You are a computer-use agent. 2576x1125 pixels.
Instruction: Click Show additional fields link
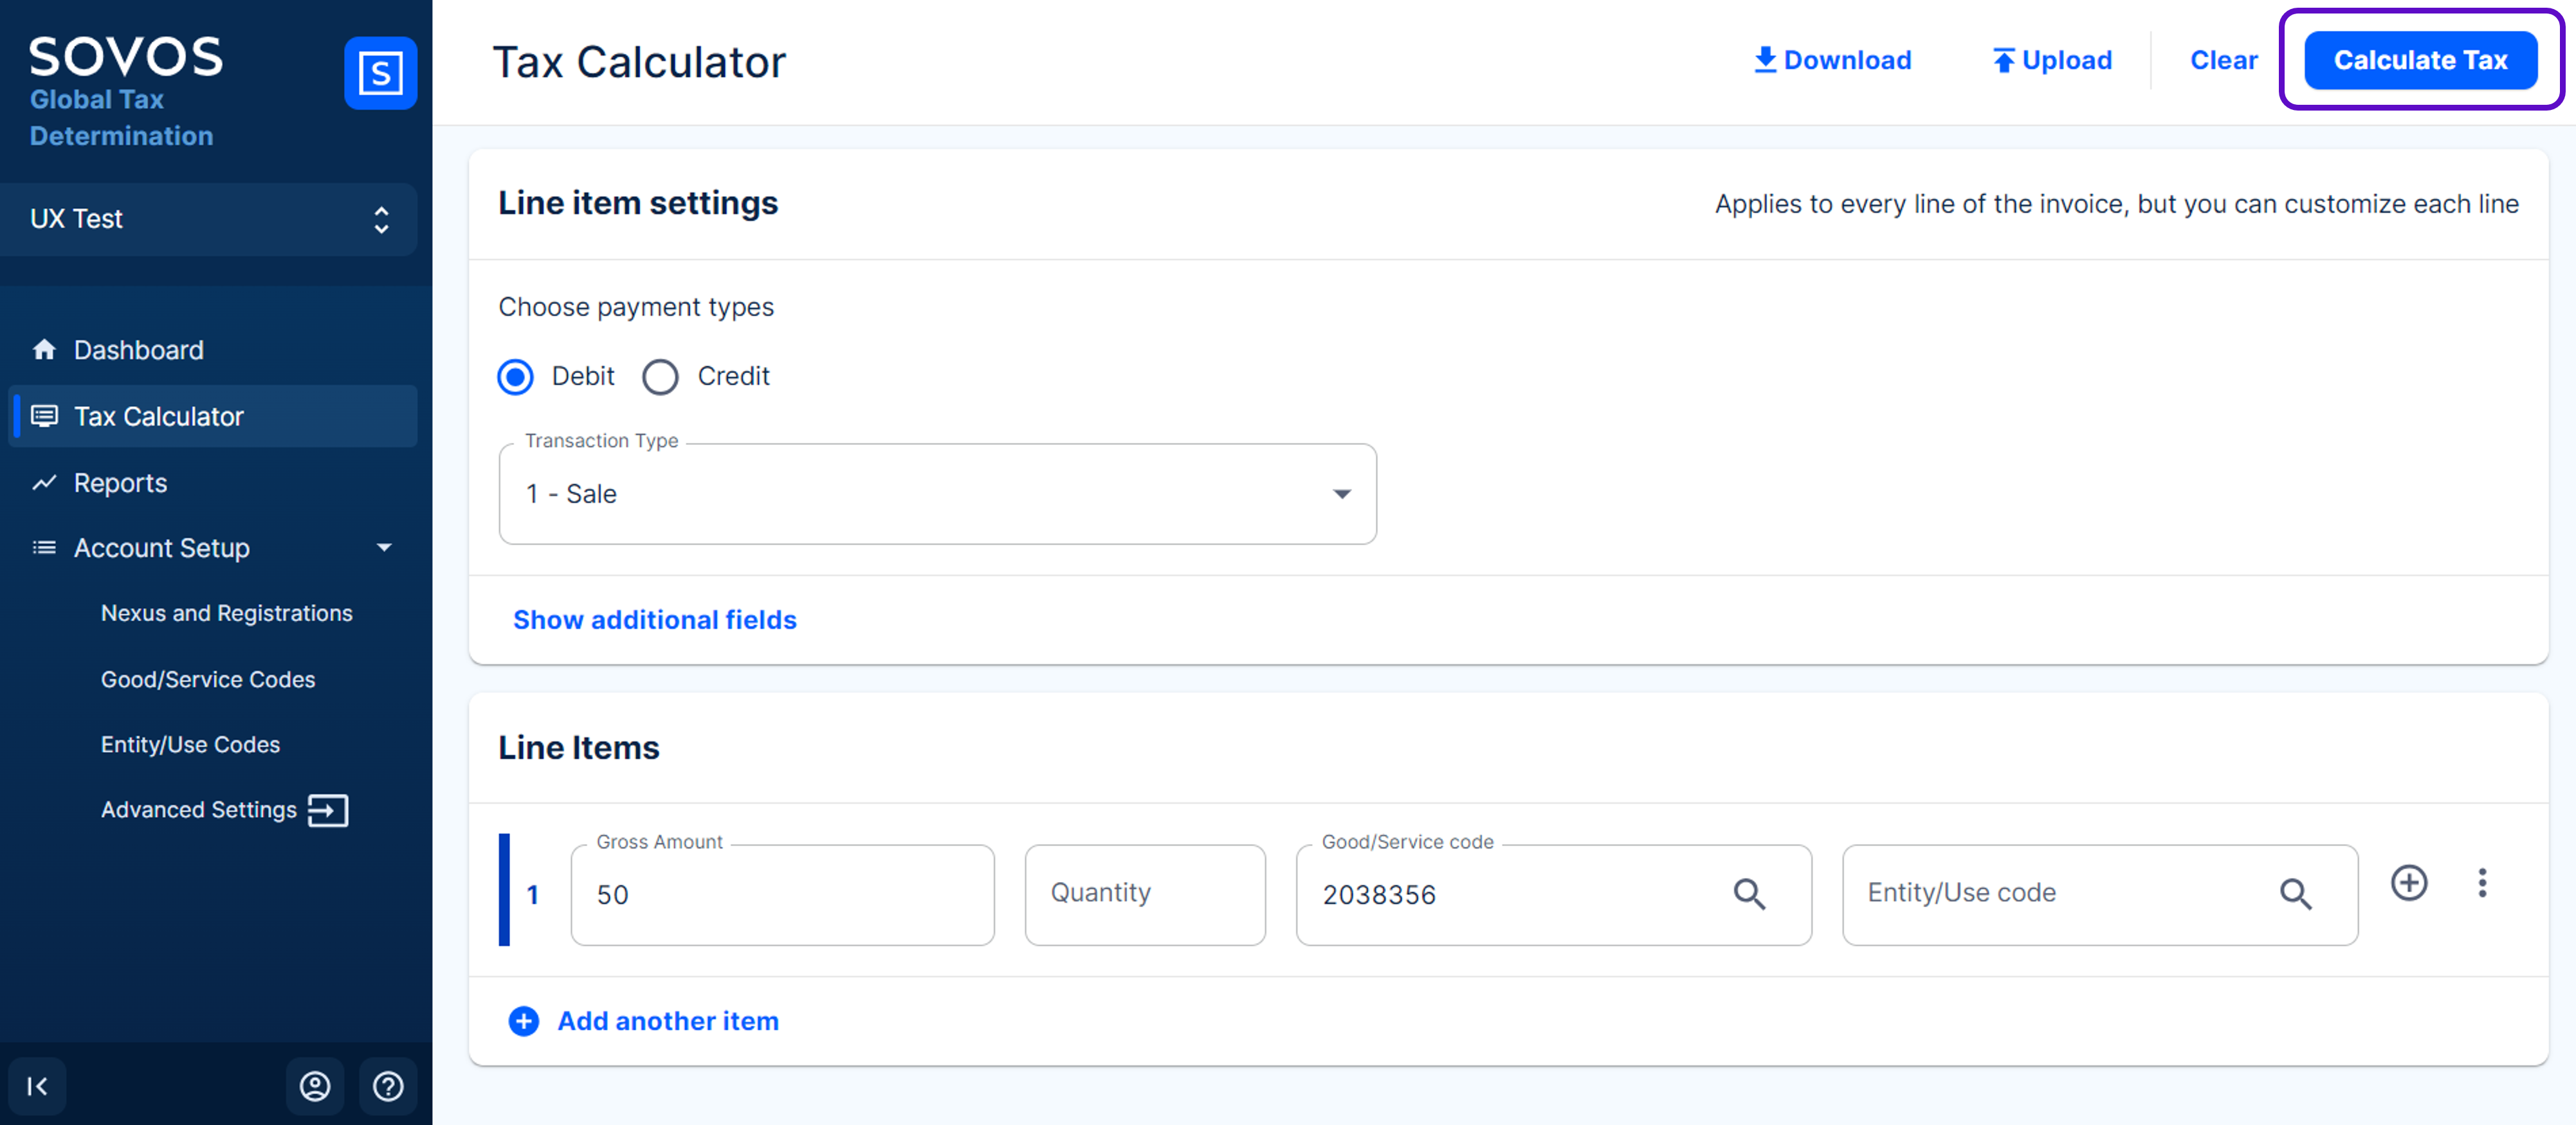[654, 620]
